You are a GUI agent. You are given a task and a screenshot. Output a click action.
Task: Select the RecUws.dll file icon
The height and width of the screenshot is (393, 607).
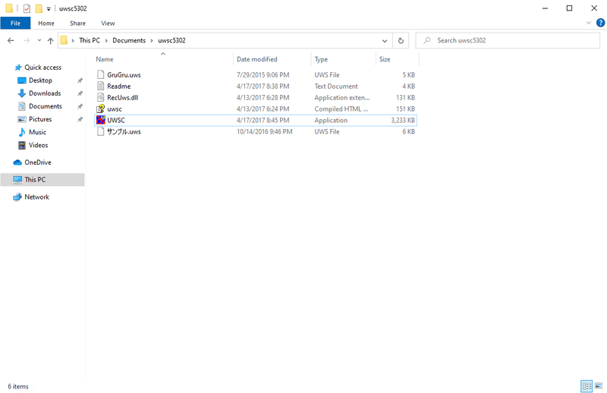(101, 98)
